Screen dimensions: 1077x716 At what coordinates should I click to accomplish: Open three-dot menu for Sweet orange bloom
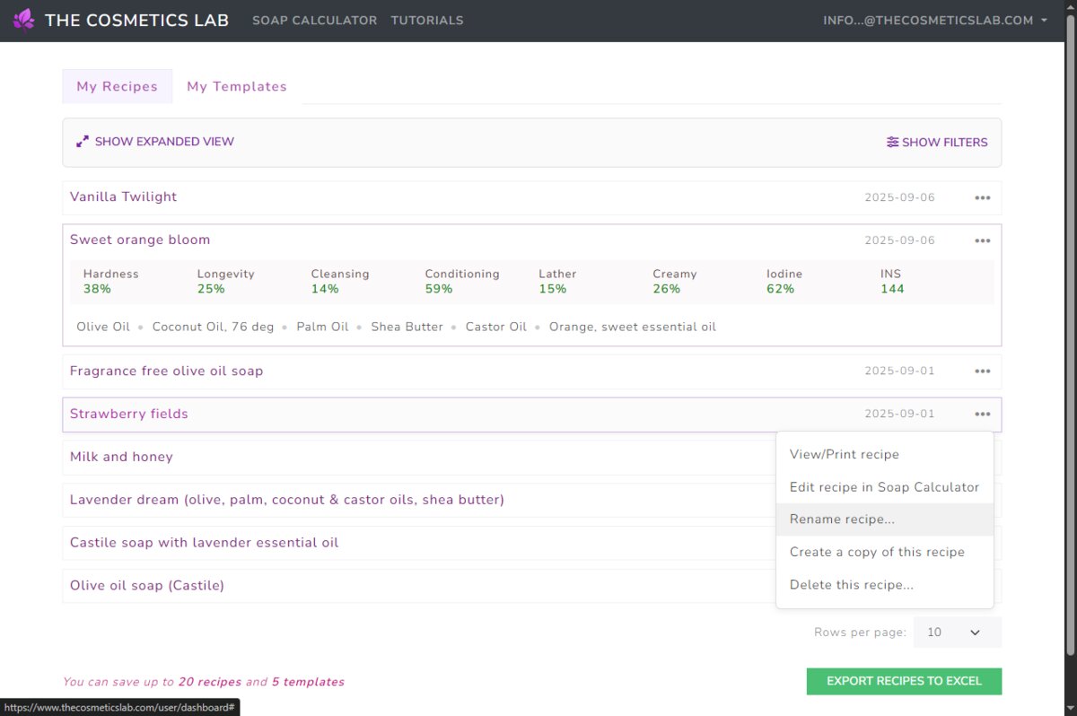[x=983, y=240]
